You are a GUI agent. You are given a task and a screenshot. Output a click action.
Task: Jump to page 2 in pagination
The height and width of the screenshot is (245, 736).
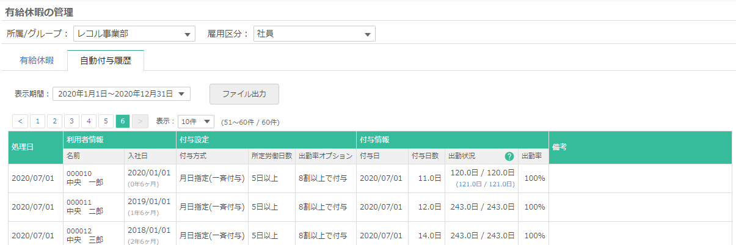[54, 121]
